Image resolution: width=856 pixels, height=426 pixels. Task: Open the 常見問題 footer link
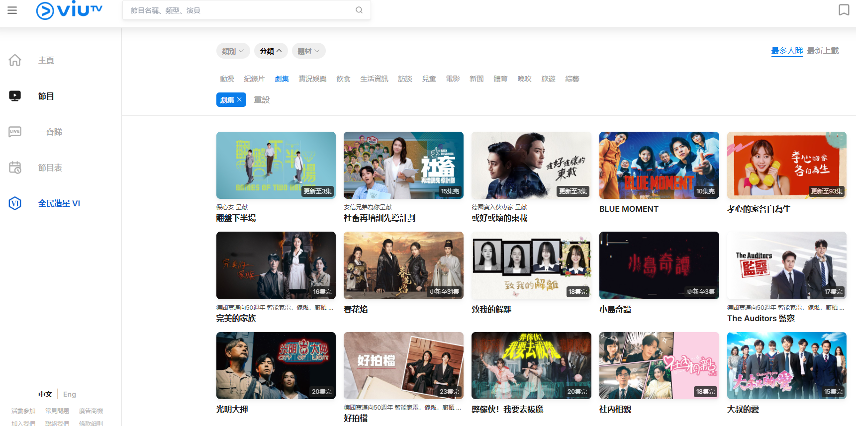tap(57, 411)
